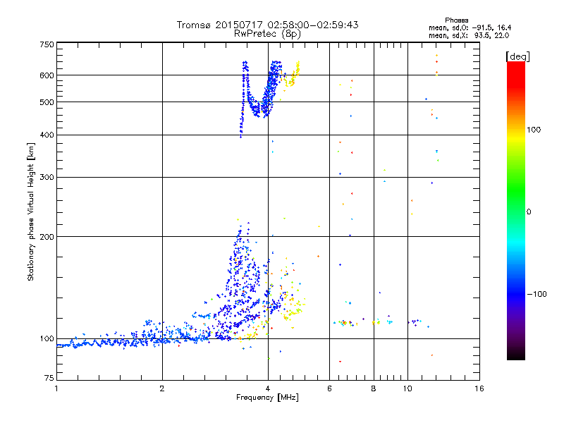Click the black bottom of the phase colorbar
Viewport: 564px width, 423px height.
pos(516,355)
